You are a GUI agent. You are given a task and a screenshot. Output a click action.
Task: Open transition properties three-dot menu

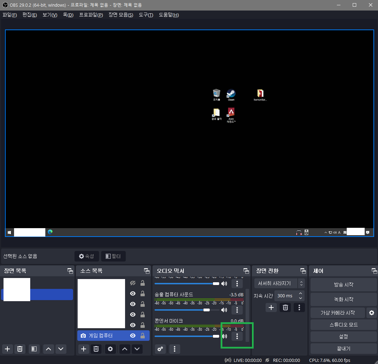point(299,307)
